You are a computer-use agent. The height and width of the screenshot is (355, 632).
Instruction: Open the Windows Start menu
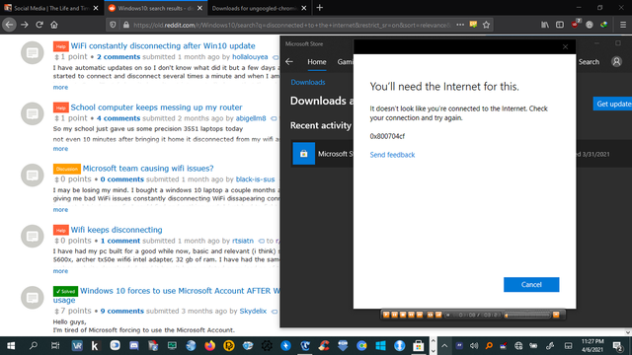(11, 346)
